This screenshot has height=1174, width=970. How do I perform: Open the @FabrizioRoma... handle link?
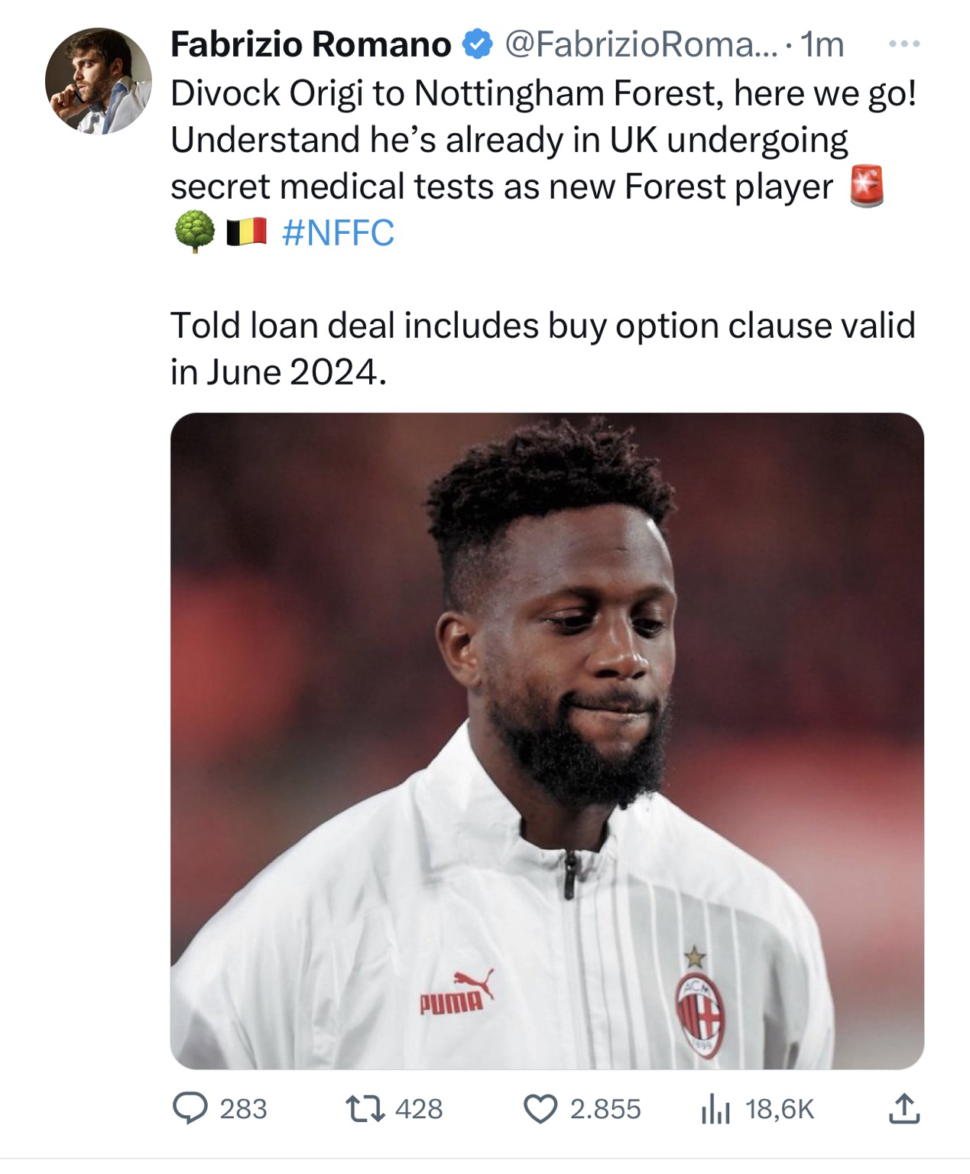(x=637, y=45)
